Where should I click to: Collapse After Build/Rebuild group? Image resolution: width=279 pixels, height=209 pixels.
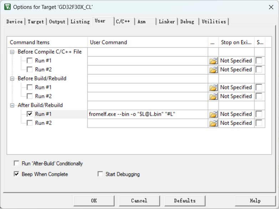pyautogui.click(x=12, y=105)
